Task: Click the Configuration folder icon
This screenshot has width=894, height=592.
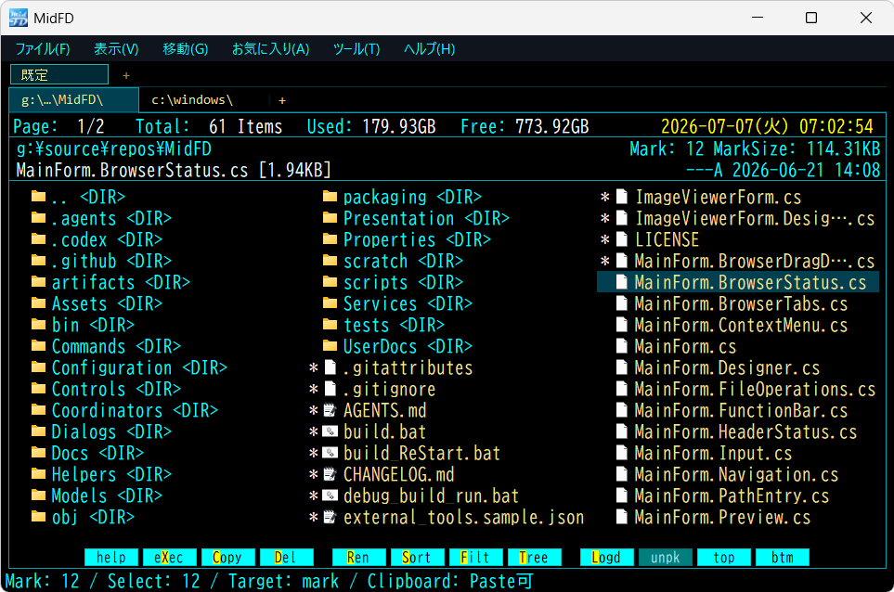Action: point(38,367)
